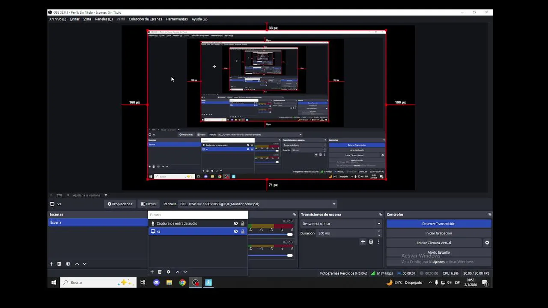Hide the Captura de entrada audio source
Viewport: 548px width, 308px height.
[235, 223]
